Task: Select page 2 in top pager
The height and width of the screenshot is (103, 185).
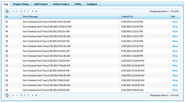Action: coord(25,11)
